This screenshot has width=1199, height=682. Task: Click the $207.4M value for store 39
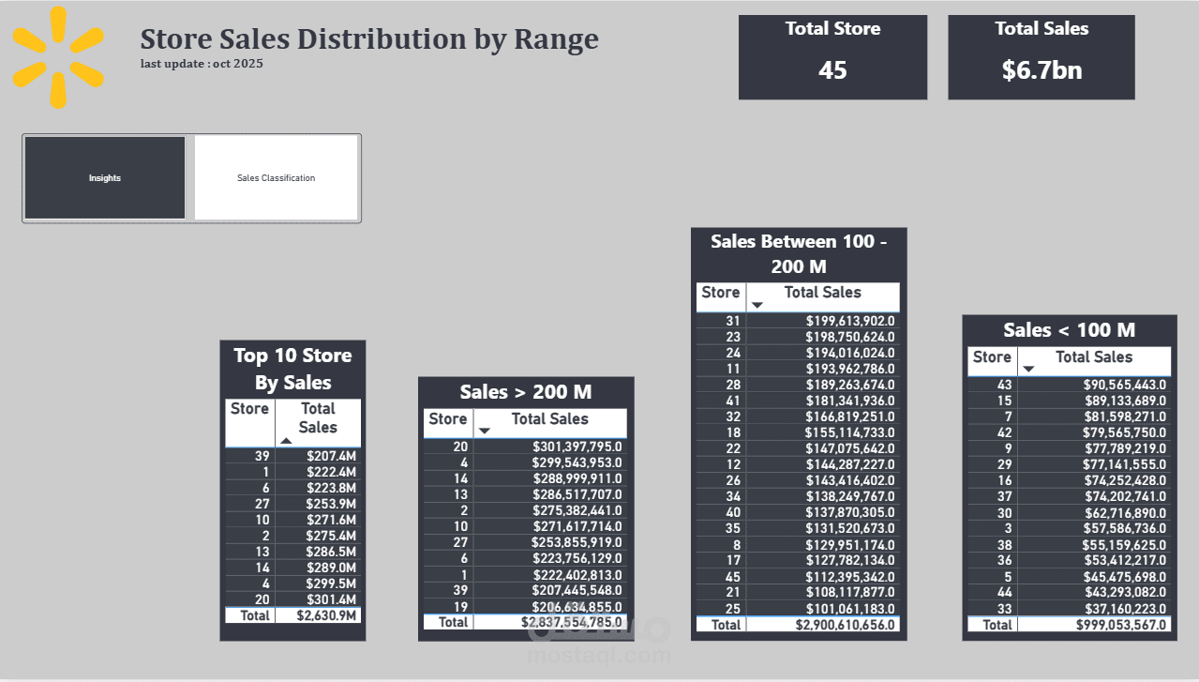(331, 457)
